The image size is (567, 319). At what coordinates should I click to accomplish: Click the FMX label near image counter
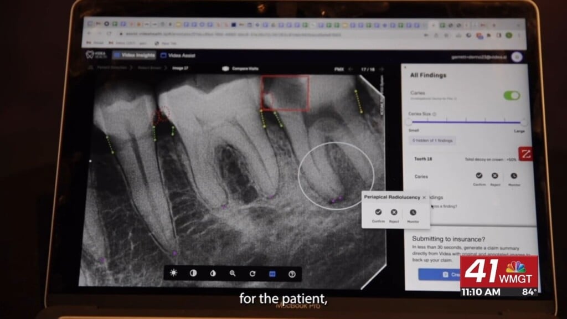point(339,69)
